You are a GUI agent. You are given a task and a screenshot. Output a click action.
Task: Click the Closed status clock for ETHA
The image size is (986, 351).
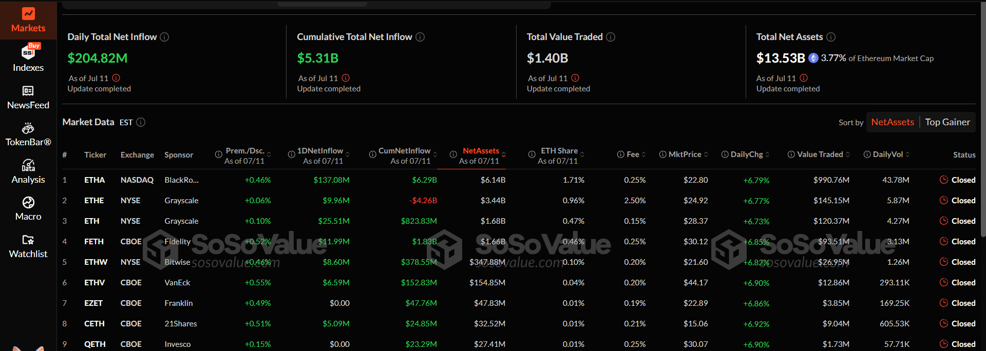944,180
